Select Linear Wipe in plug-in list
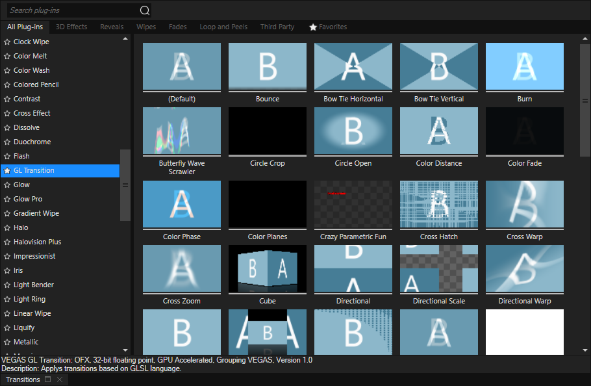This screenshot has height=386, width=591. click(x=32, y=313)
